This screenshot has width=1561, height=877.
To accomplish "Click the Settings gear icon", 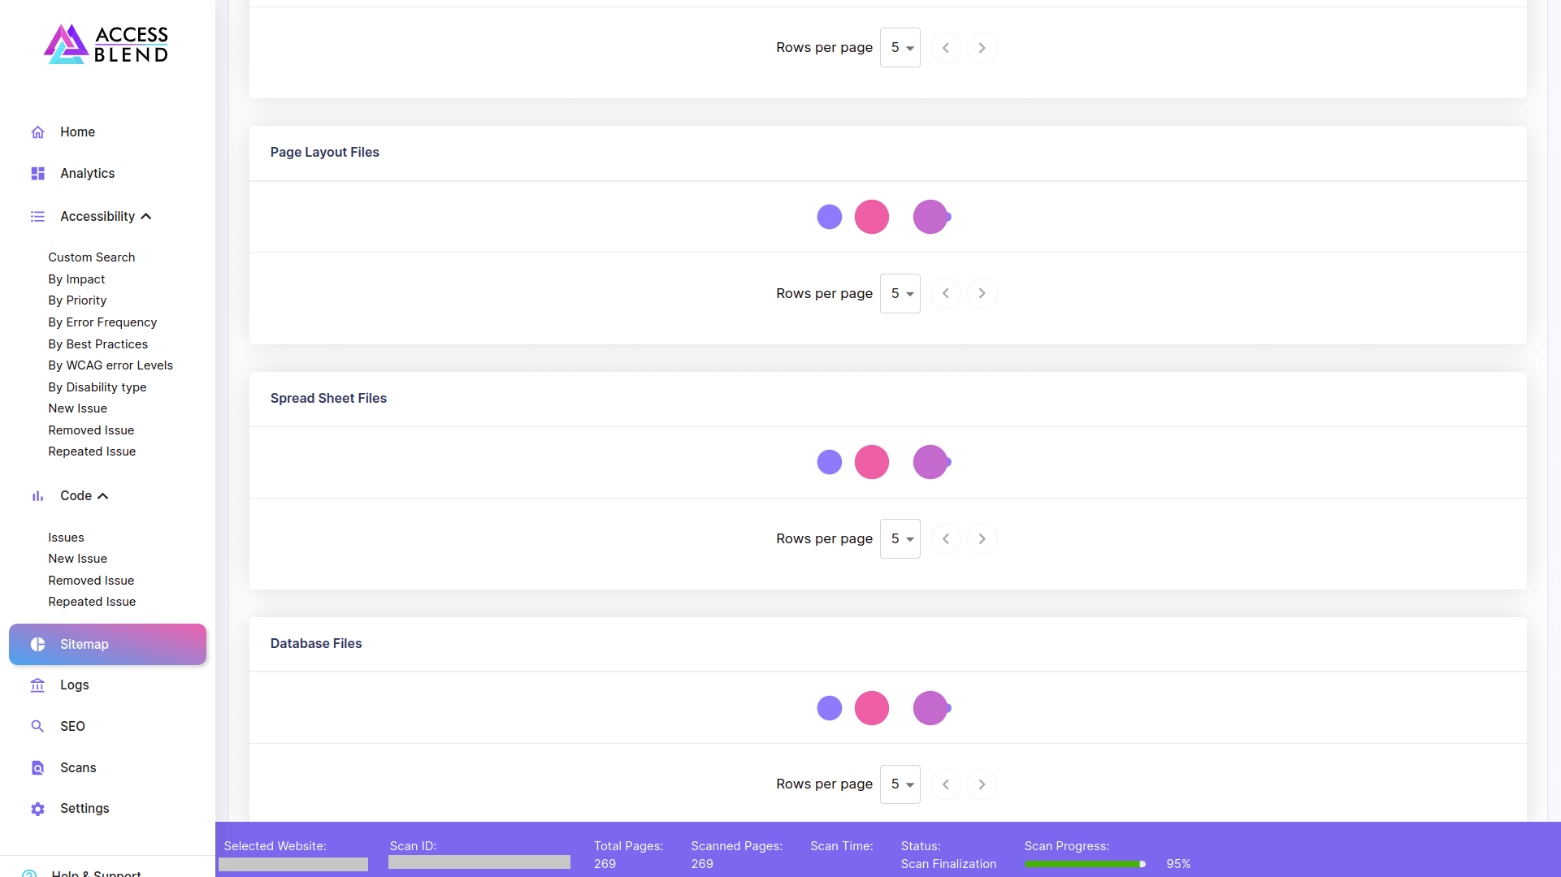I will point(37,809).
